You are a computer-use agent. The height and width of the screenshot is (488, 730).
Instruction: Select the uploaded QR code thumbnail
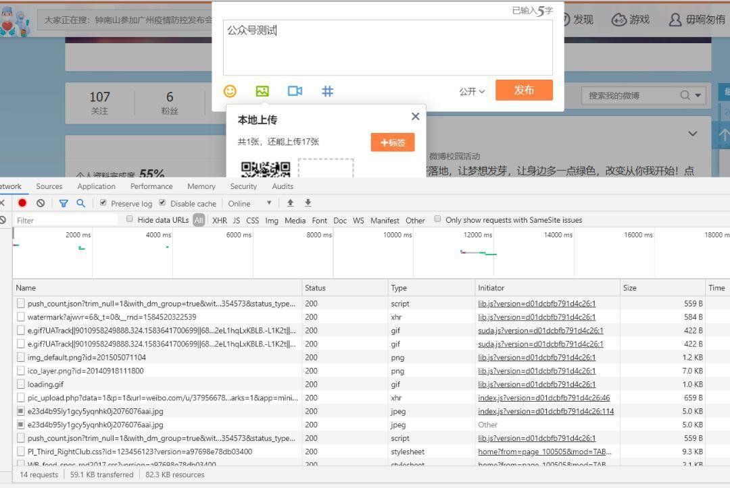[x=266, y=169]
